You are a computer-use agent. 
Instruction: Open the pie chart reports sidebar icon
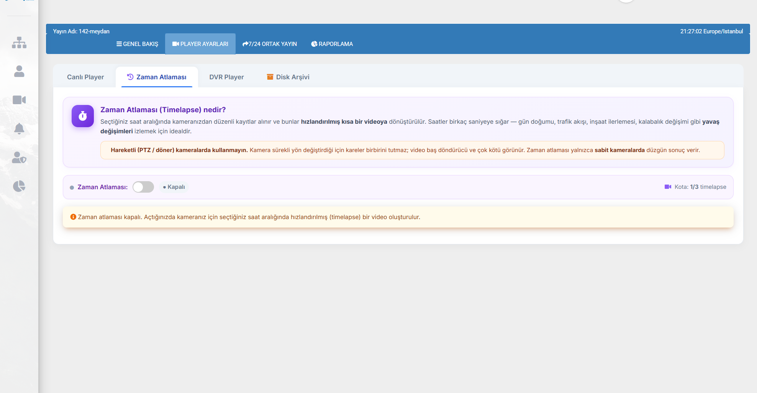pos(19,186)
